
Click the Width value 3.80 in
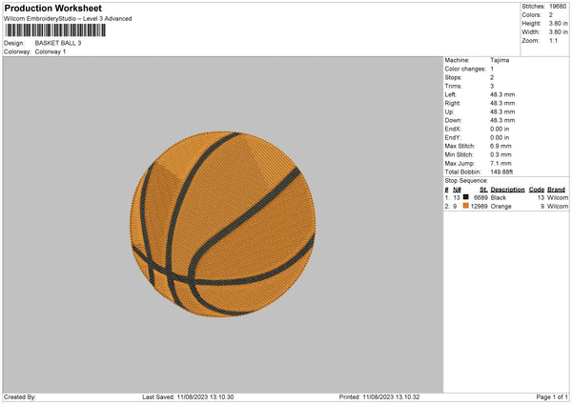[x=558, y=32]
